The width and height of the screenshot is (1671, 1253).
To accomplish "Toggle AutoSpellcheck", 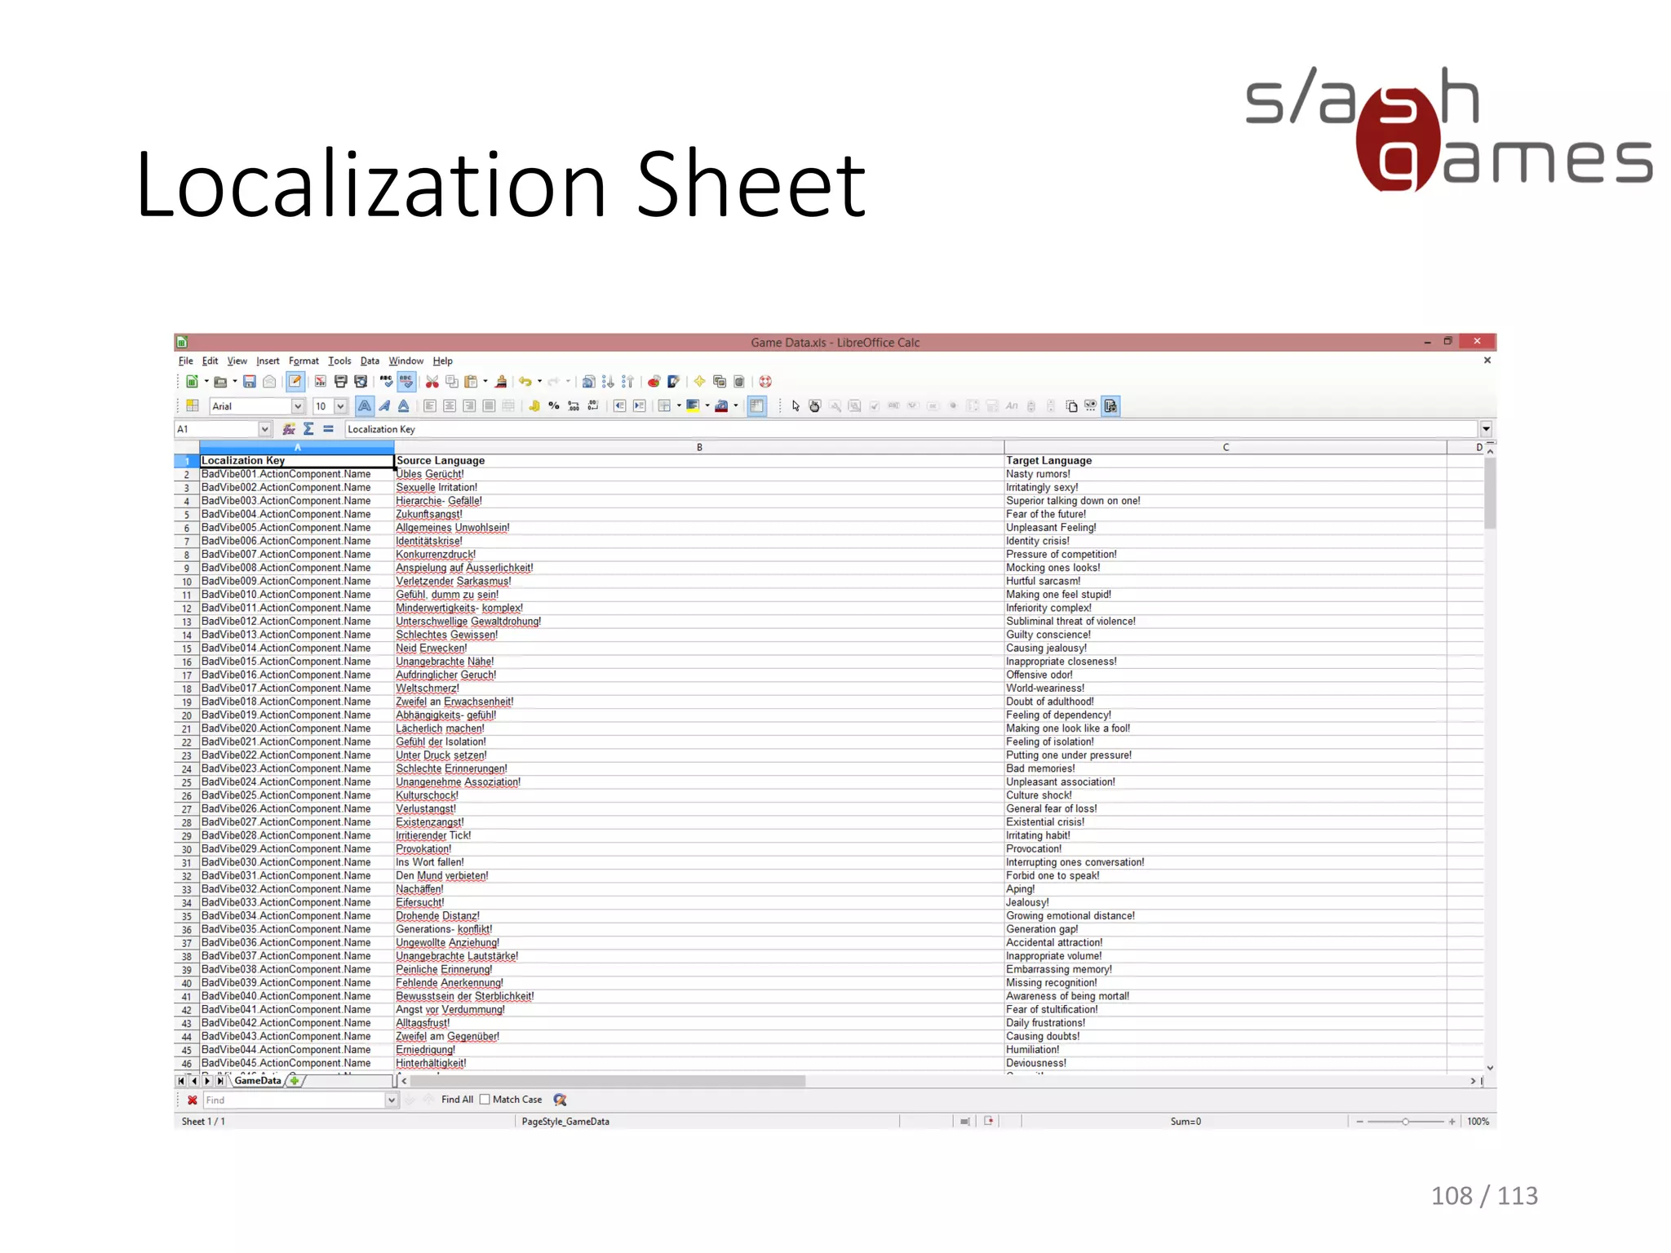I will tap(406, 382).
